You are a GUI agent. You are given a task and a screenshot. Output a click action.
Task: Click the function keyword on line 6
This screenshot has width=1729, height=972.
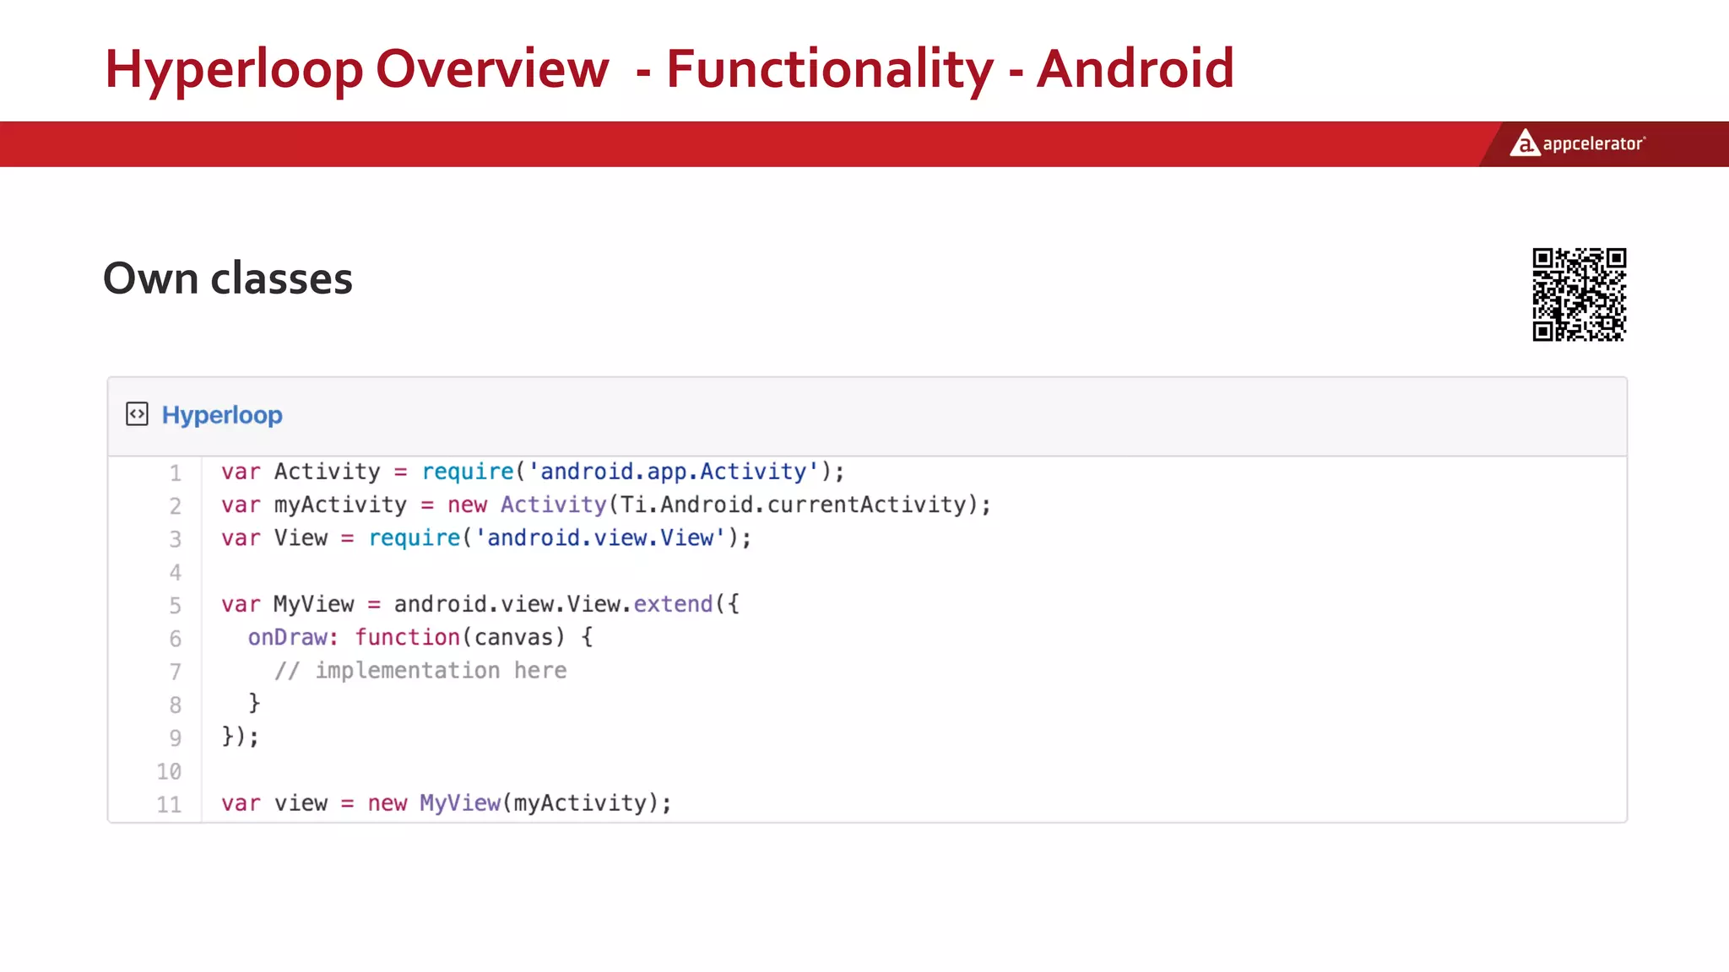[x=407, y=637]
